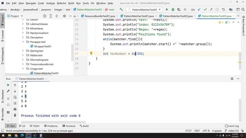Collapse Pwrapper.test folder
This screenshot has width=246, height=138.
(x=23, y=42)
